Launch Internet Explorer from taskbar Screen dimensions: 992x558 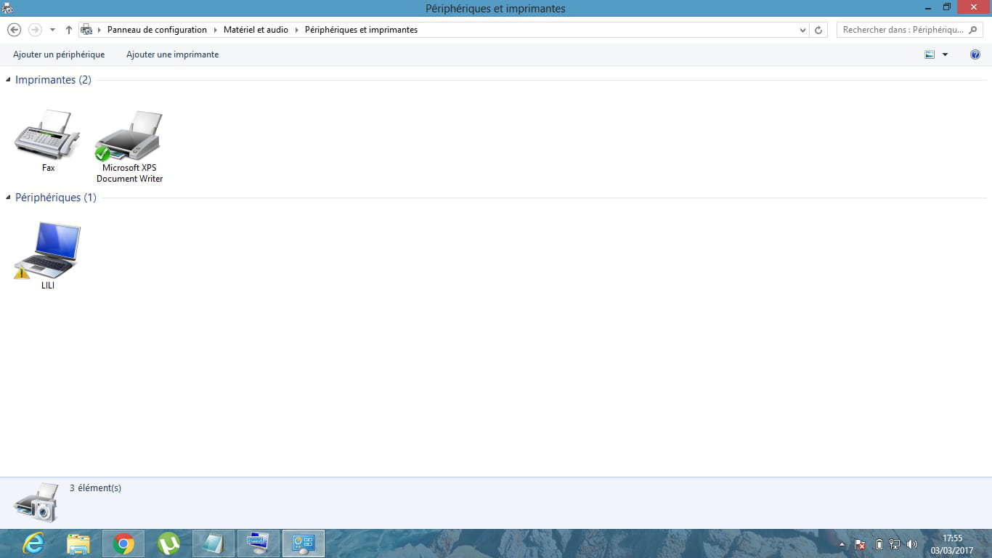click(33, 543)
